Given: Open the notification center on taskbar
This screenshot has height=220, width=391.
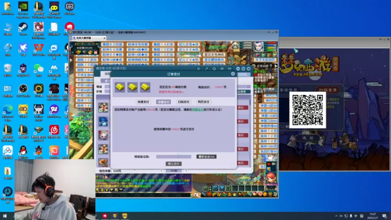Looking at the screenshot, I should click(385, 216).
